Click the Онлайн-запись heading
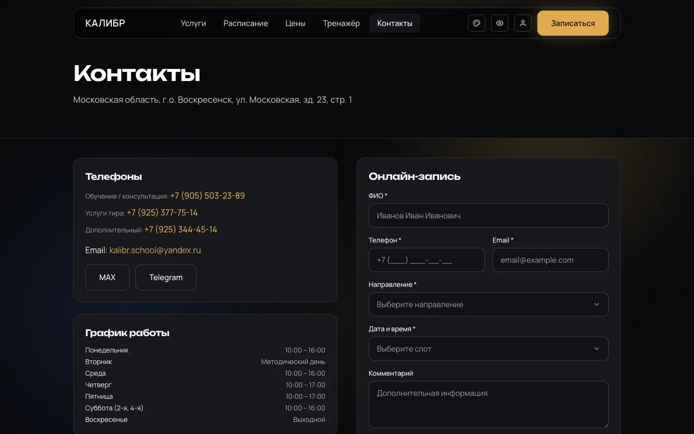This screenshot has height=434, width=694. click(x=414, y=176)
